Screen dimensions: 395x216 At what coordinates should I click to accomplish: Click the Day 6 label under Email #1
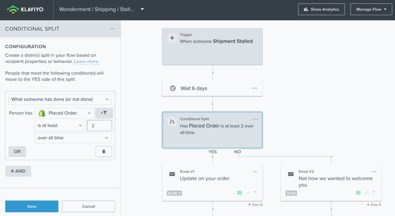tap(255, 205)
